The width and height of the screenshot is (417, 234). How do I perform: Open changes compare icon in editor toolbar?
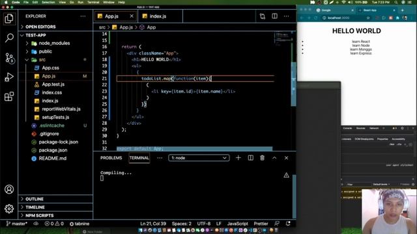pyautogui.click(x=263, y=16)
